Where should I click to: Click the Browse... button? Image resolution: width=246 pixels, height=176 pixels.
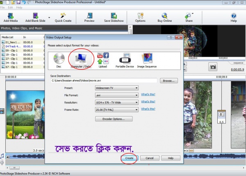[x=169, y=81]
